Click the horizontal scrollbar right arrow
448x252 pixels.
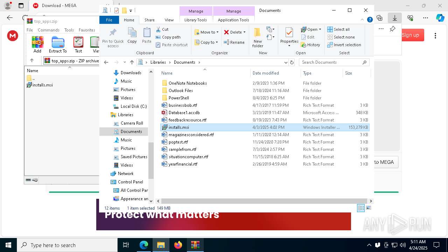point(371,201)
